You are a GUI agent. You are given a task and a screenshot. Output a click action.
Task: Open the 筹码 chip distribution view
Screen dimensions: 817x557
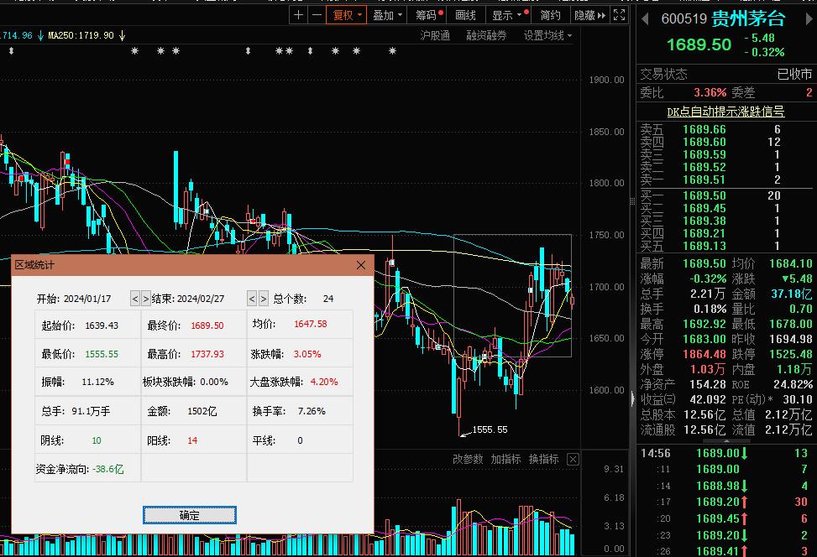pyautogui.click(x=429, y=15)
